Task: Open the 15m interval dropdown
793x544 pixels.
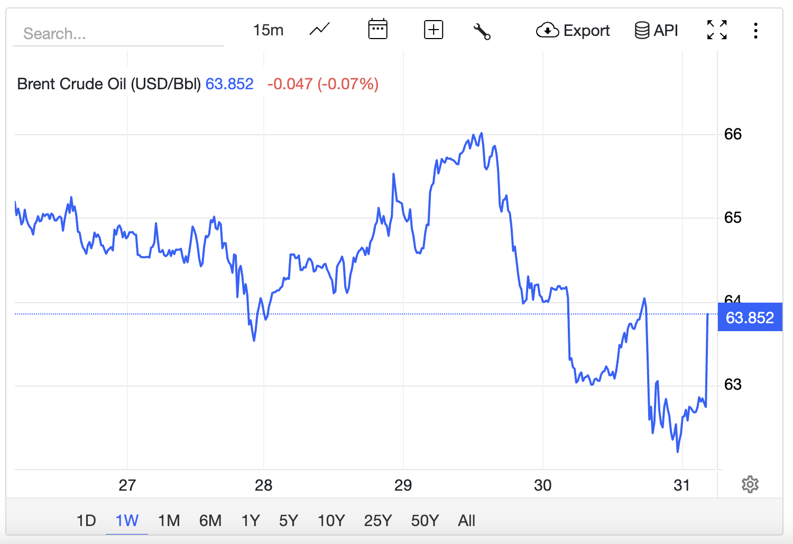Action: [268, 30]
